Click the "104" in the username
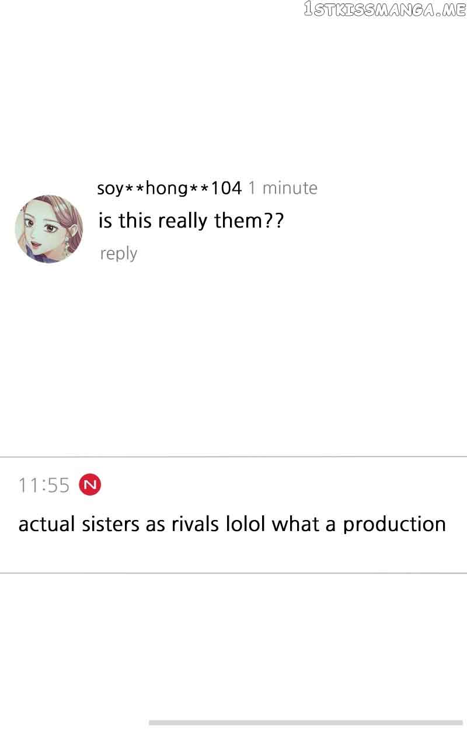The image size is (467, 747). pos(226,188)
